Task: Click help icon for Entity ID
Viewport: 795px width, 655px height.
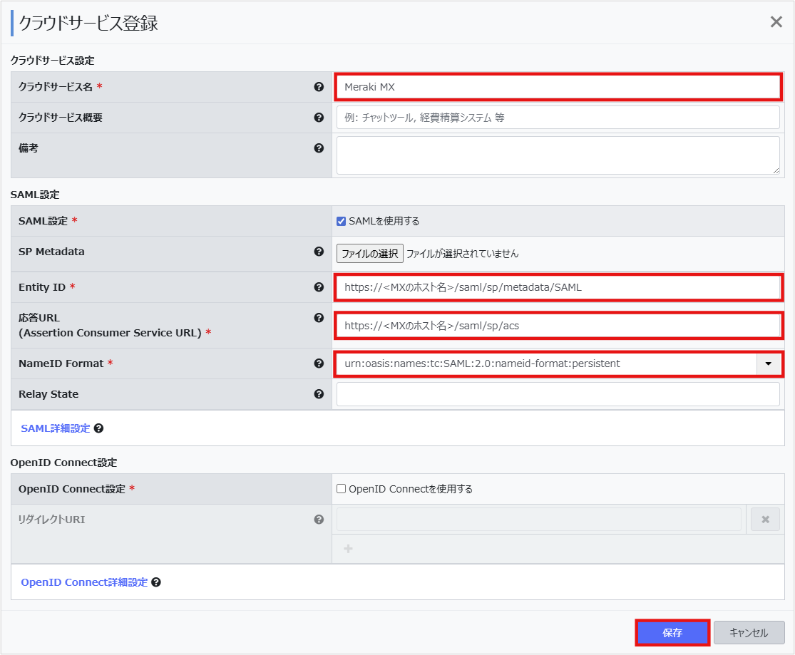Action: [319, 287]
